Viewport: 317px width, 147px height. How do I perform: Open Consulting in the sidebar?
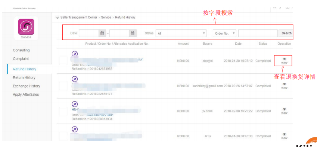(x=21, y=50)
